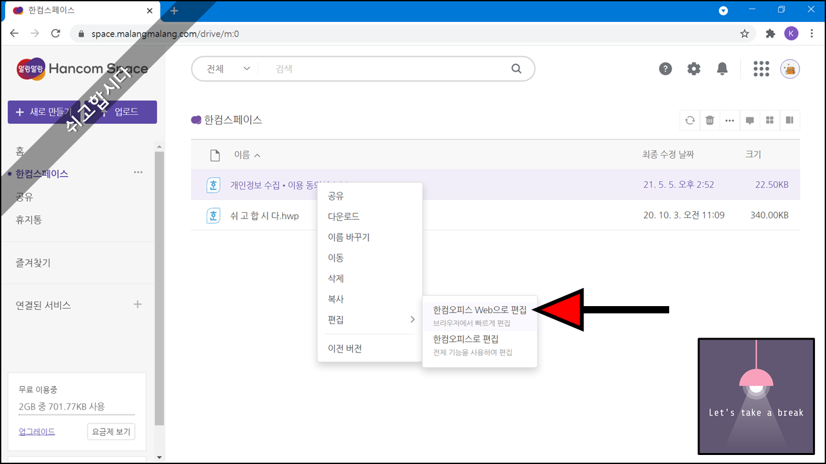
Task: Open the 전체 search scope dropdown
Action: tap(228, 69)
